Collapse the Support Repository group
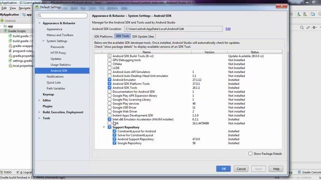Image resolution: width=321 pixels, height=180 pixels. pos(104,127)
